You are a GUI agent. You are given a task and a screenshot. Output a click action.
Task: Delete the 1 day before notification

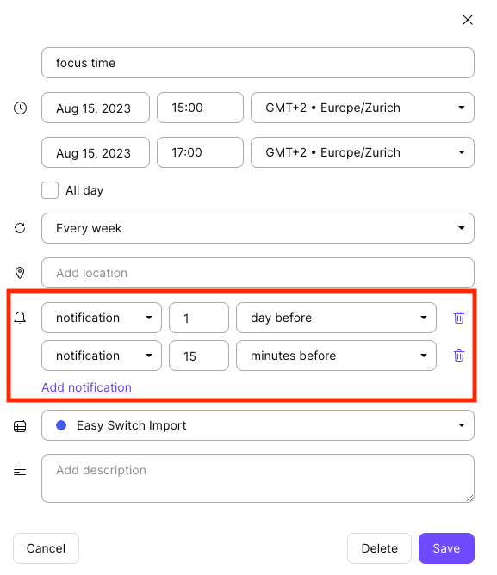click(459, 318)
